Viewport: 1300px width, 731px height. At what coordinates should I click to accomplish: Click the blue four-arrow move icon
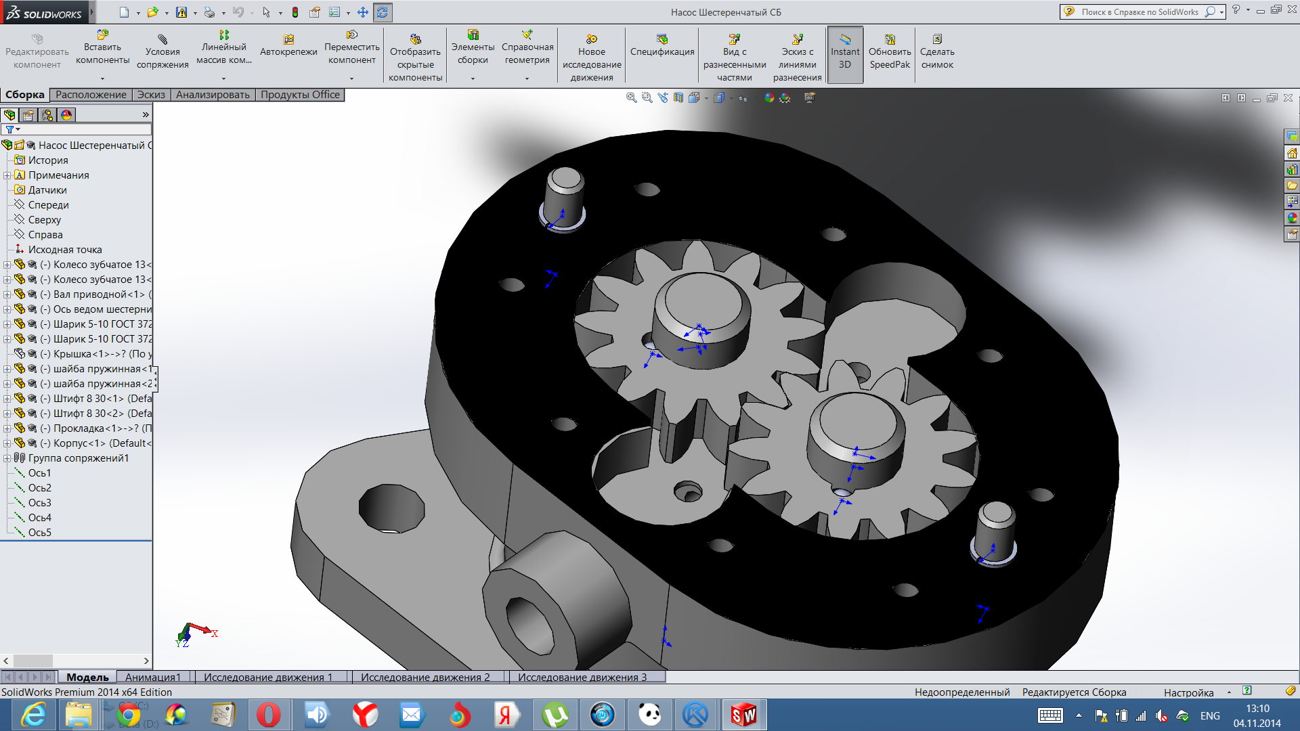coord(363,12)
